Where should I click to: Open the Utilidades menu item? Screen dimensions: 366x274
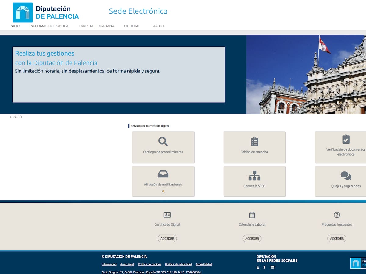pyautogui.click(x=134, y=26)
